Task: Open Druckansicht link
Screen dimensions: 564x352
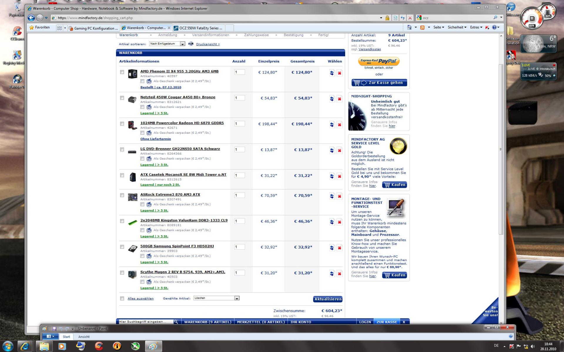Action: (208, 44)
